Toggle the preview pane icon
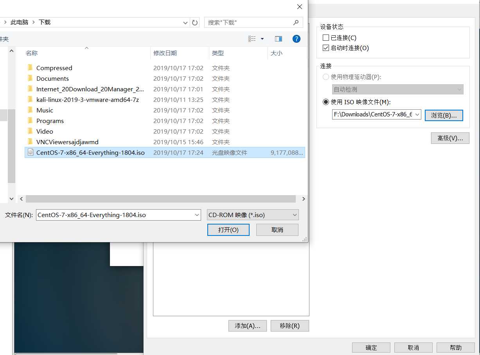The width and height of the screenshot is (480, 355). [x=279, y=39]
